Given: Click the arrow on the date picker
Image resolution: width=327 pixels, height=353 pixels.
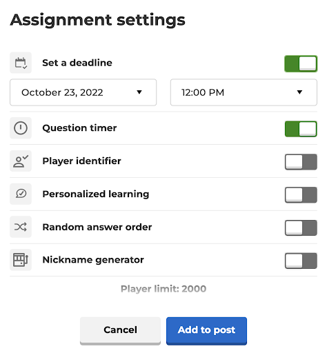Looking at the screenshot, I should point(139,92).
